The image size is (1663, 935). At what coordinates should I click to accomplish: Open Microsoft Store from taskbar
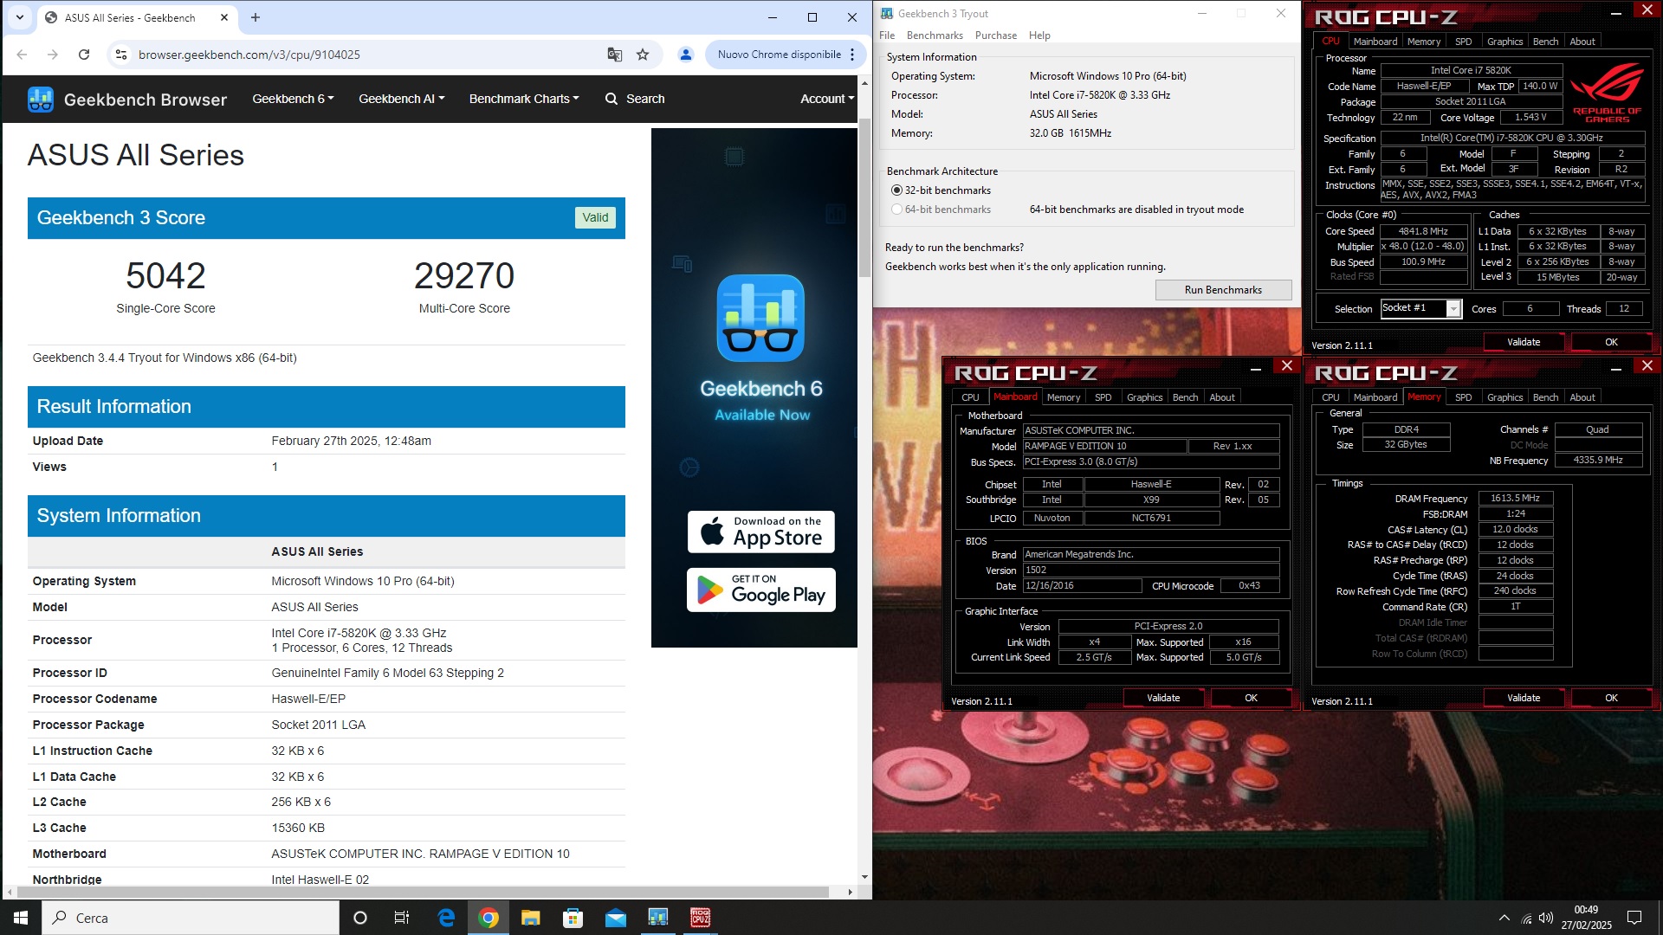pyautogui.click(x=573, y=918)
